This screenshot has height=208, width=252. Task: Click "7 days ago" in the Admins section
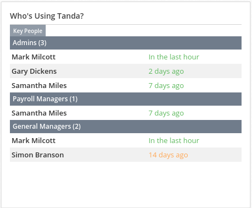(166, 86)
